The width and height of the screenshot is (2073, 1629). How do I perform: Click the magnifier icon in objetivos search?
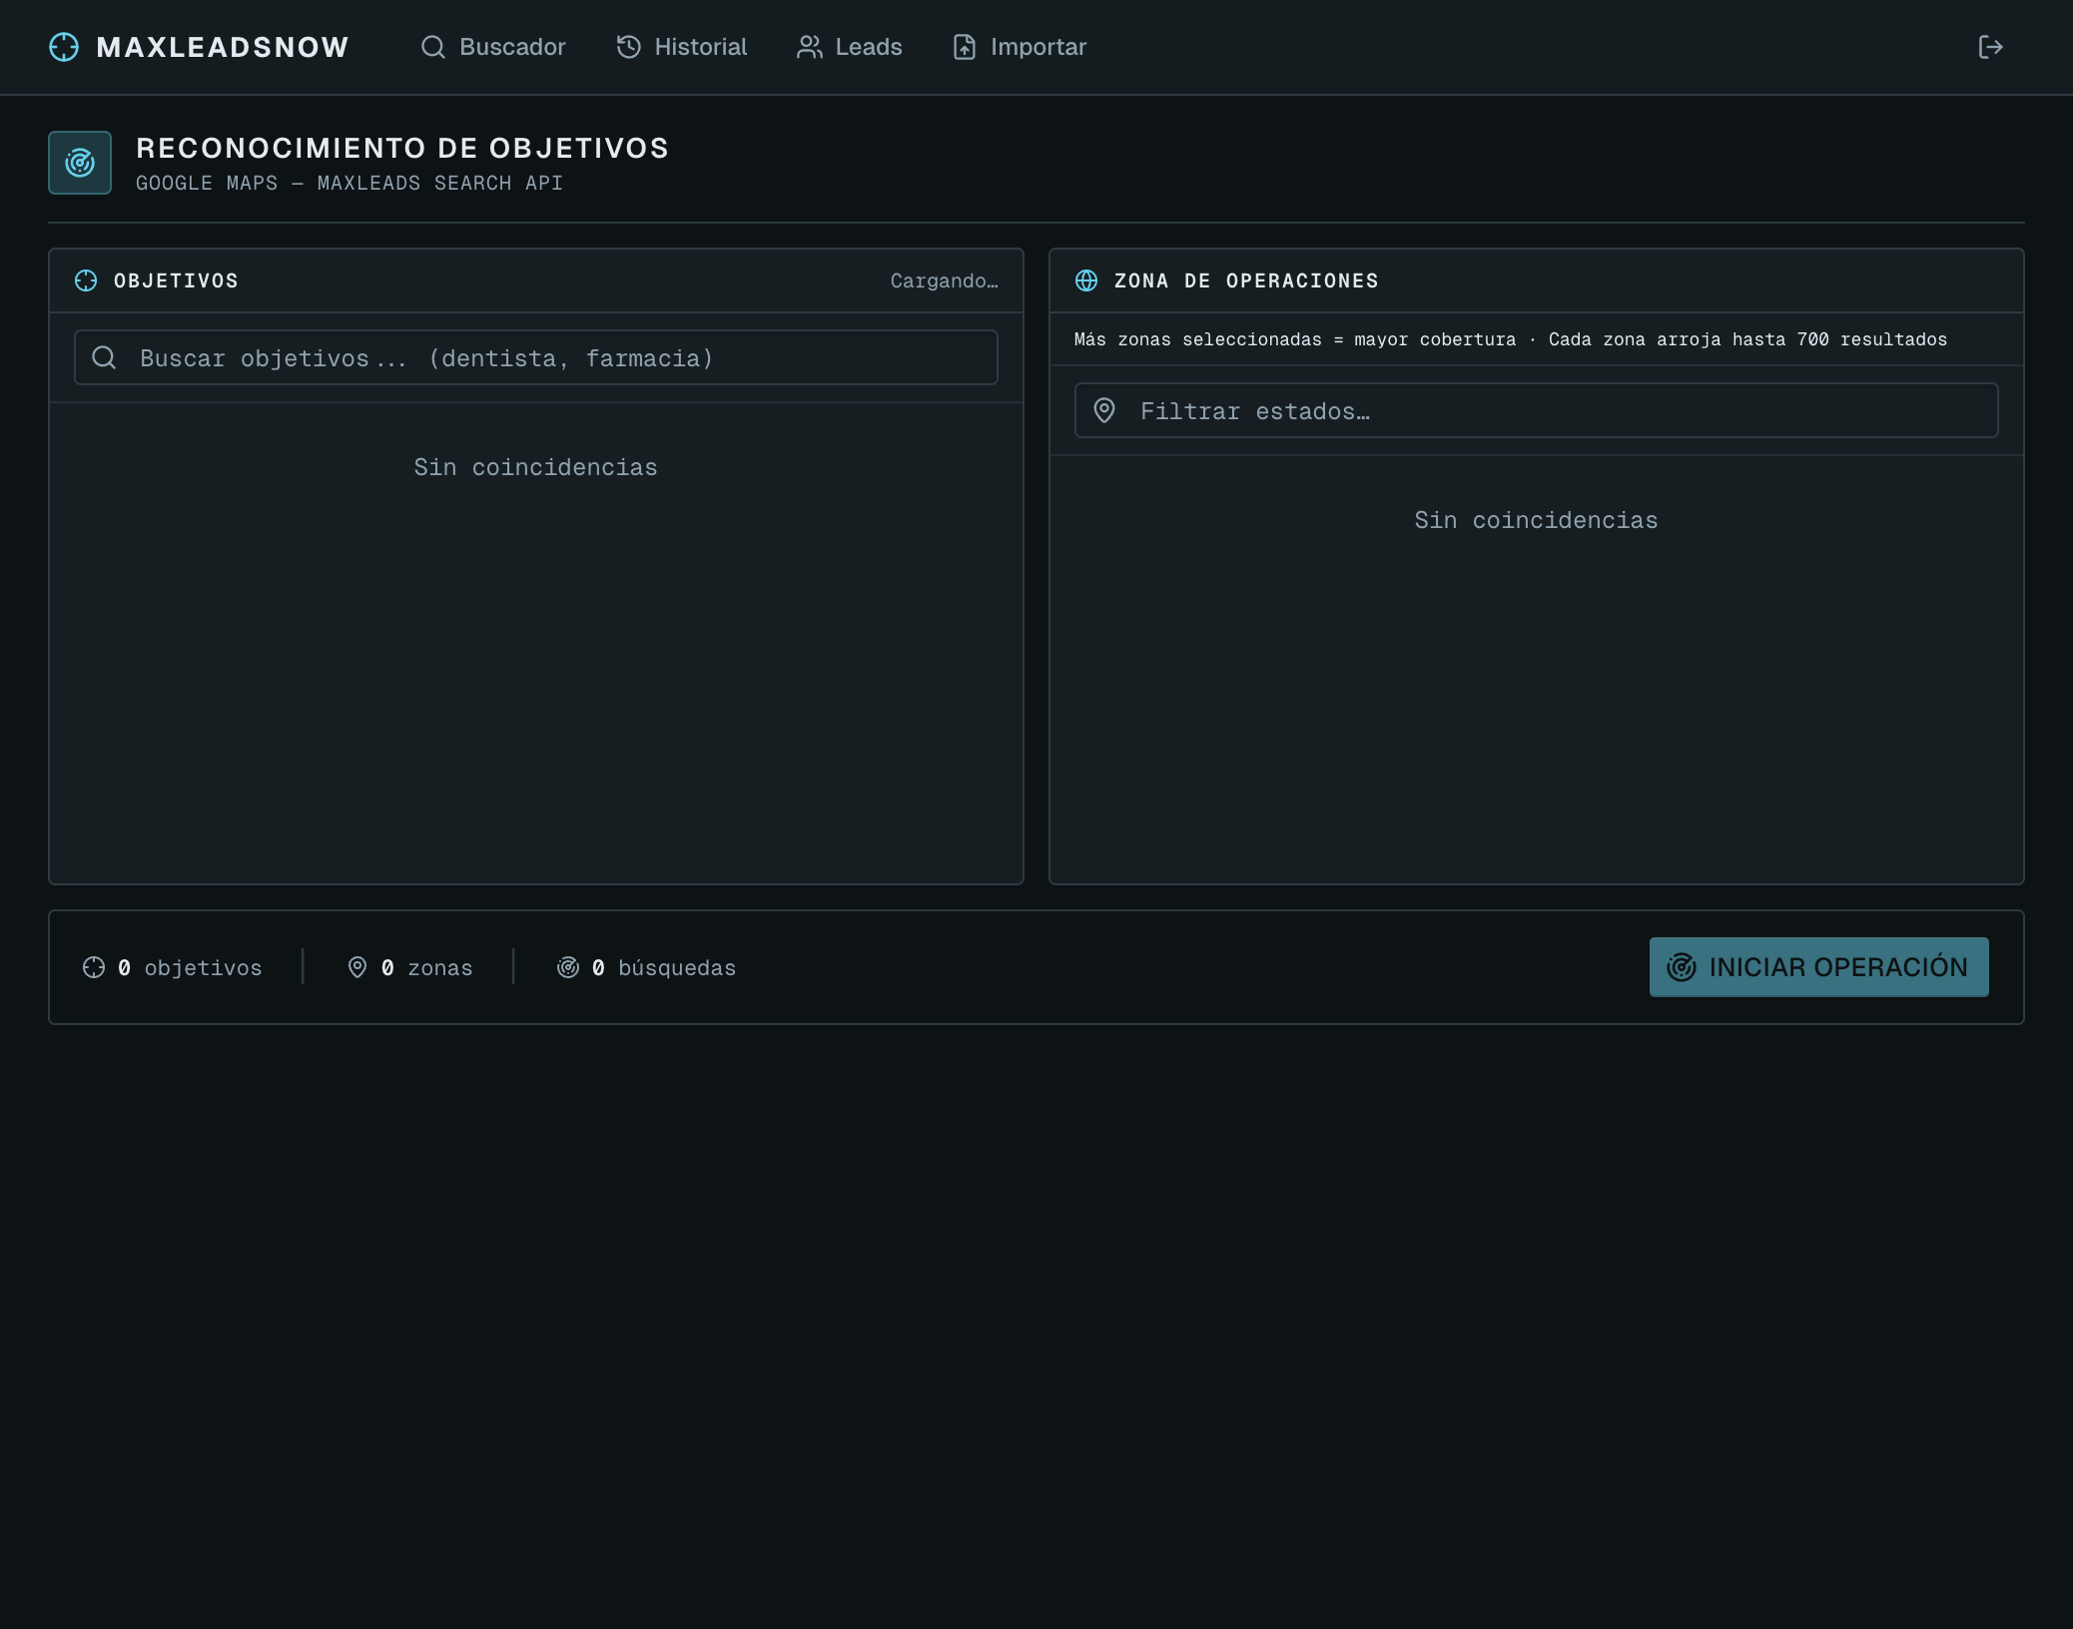[104, 357]
